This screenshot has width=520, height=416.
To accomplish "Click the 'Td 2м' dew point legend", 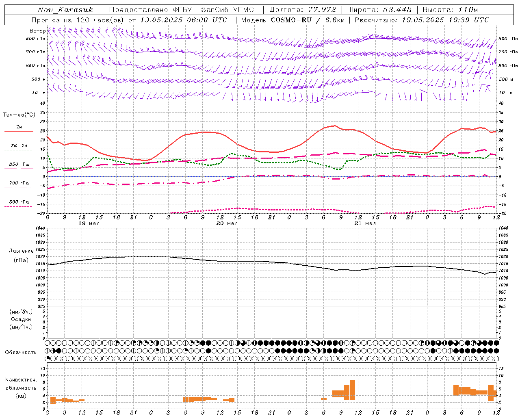I will point(19,145).
